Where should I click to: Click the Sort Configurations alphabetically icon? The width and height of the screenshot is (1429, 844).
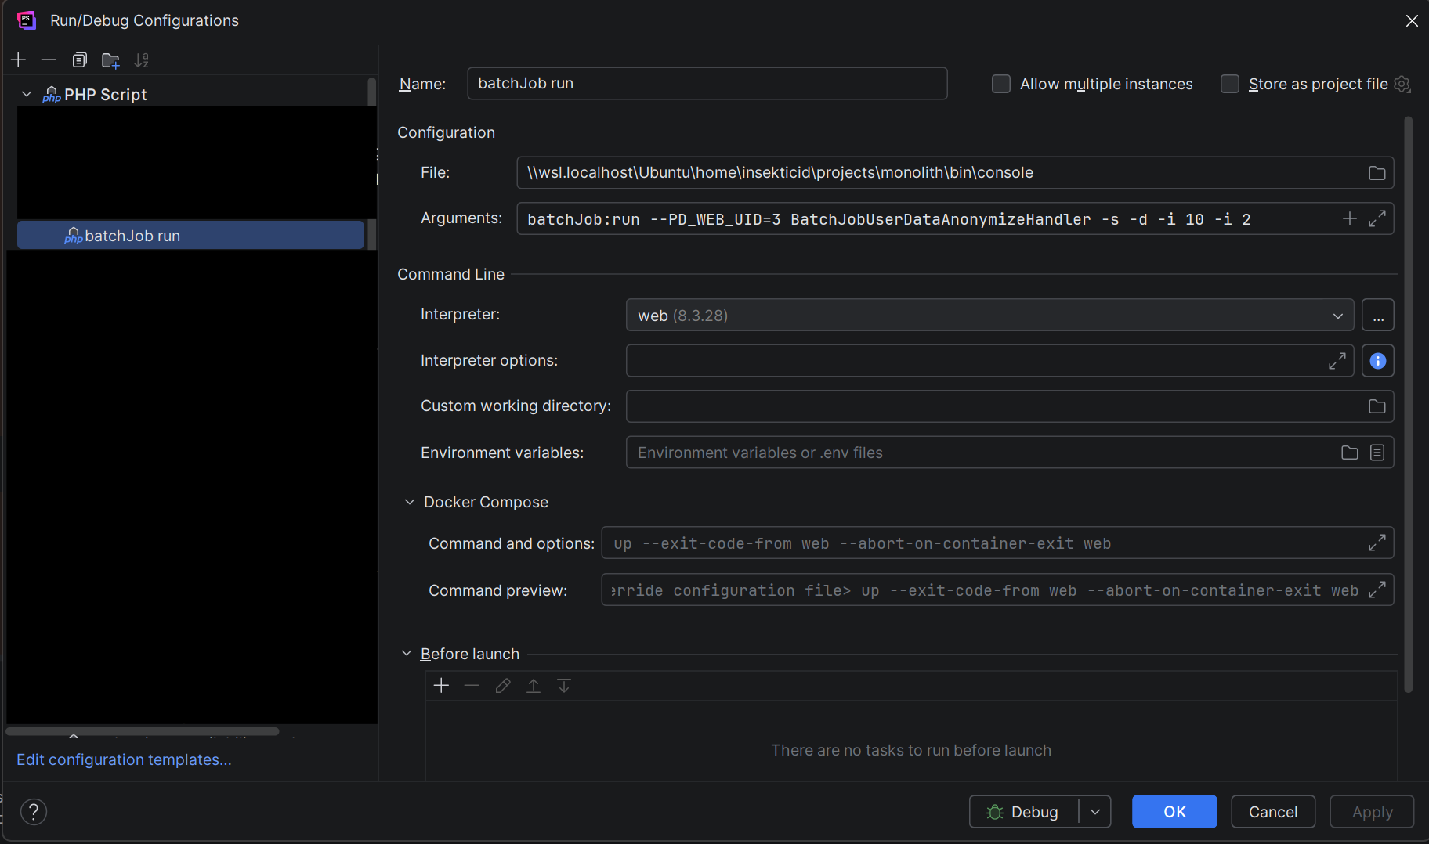[142, 60]
